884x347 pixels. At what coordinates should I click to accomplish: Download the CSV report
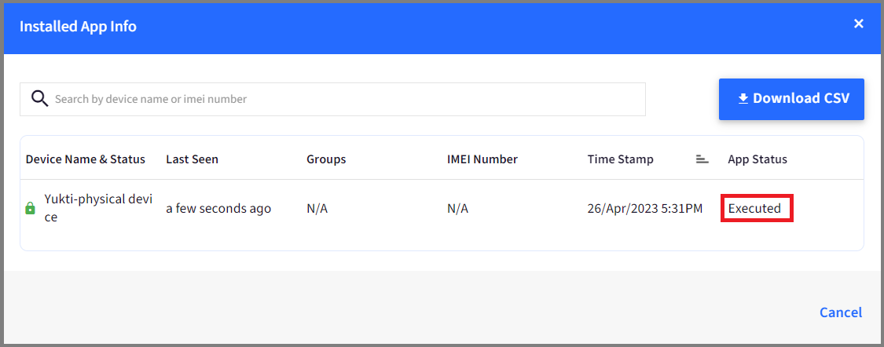click(x=791, y=99)
